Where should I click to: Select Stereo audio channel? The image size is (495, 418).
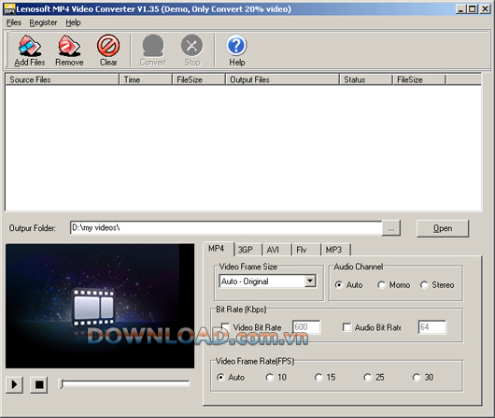coord(424,285)
